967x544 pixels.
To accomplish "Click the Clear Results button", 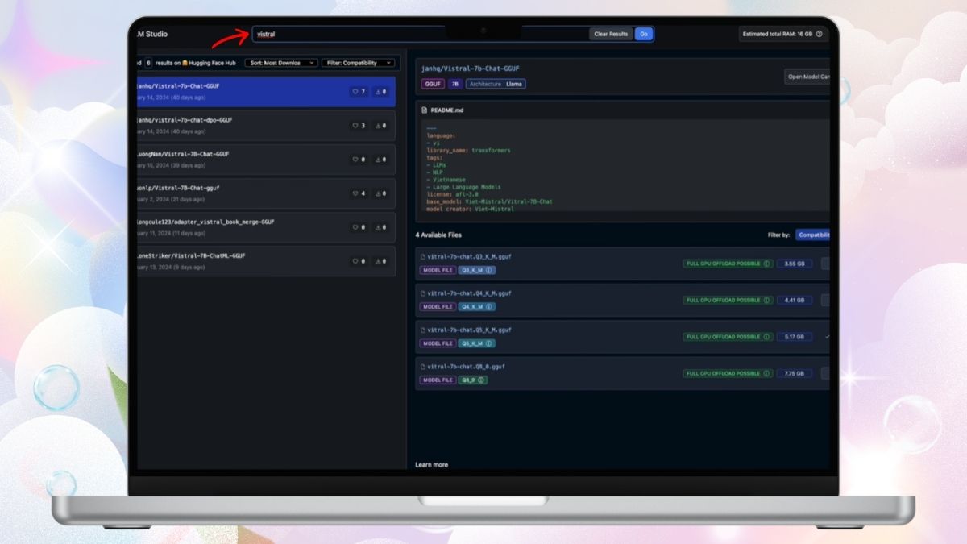I will (611, 34).
